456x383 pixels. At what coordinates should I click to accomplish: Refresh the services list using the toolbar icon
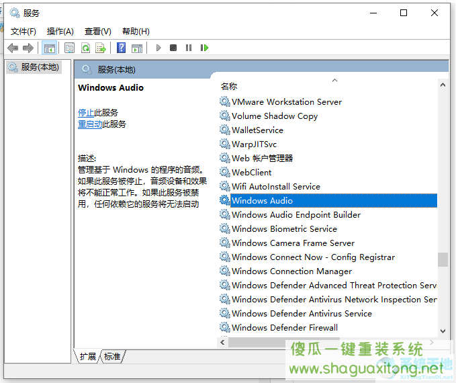click(x=85, y=48)
